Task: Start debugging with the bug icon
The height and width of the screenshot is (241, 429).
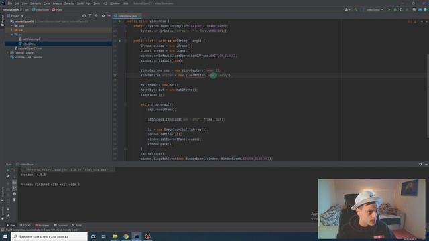Action: click(x=395, y=9)
